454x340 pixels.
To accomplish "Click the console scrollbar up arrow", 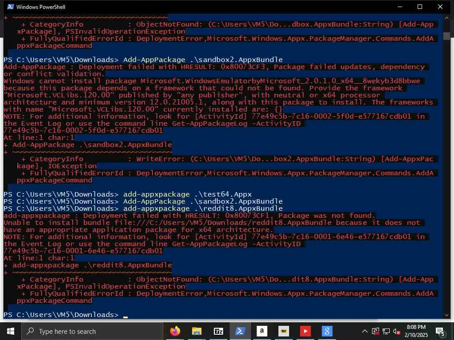I will (x=447, y=17).
